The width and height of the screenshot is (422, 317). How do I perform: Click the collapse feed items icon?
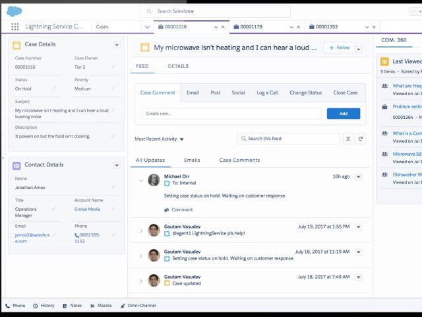click(348, 139)
